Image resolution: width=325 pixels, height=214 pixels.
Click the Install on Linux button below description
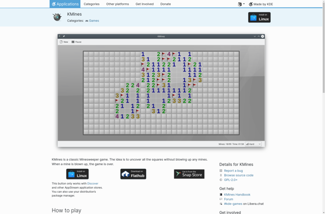[77, 174]
